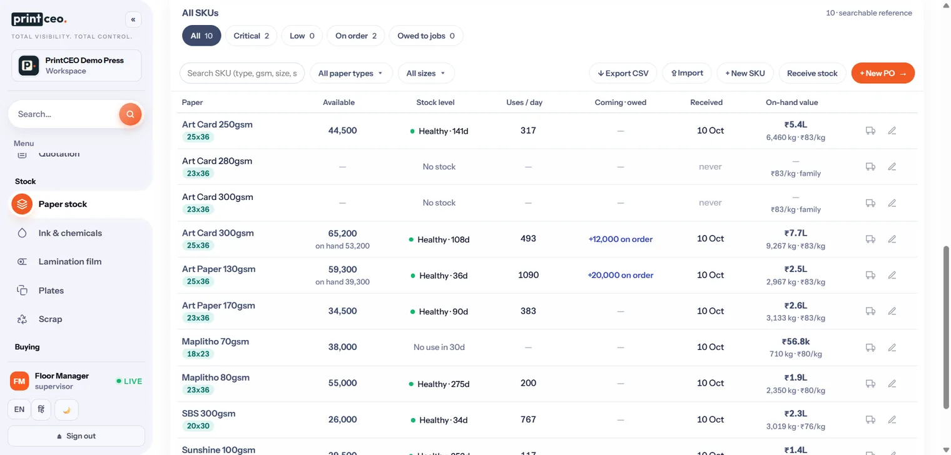Screen dimensions: 951x455
Task: Select the EN language option
Action: (19, 409)
